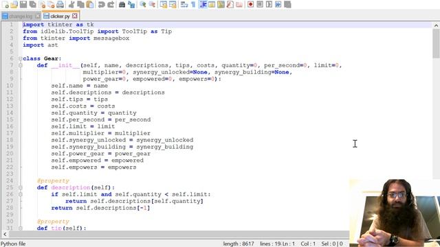The image size is (440, 247).
Task: Toggle word wrap
Action: point(184,4)
